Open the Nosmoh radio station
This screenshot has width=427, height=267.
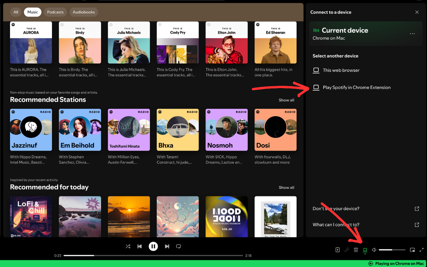coord(227,130)
